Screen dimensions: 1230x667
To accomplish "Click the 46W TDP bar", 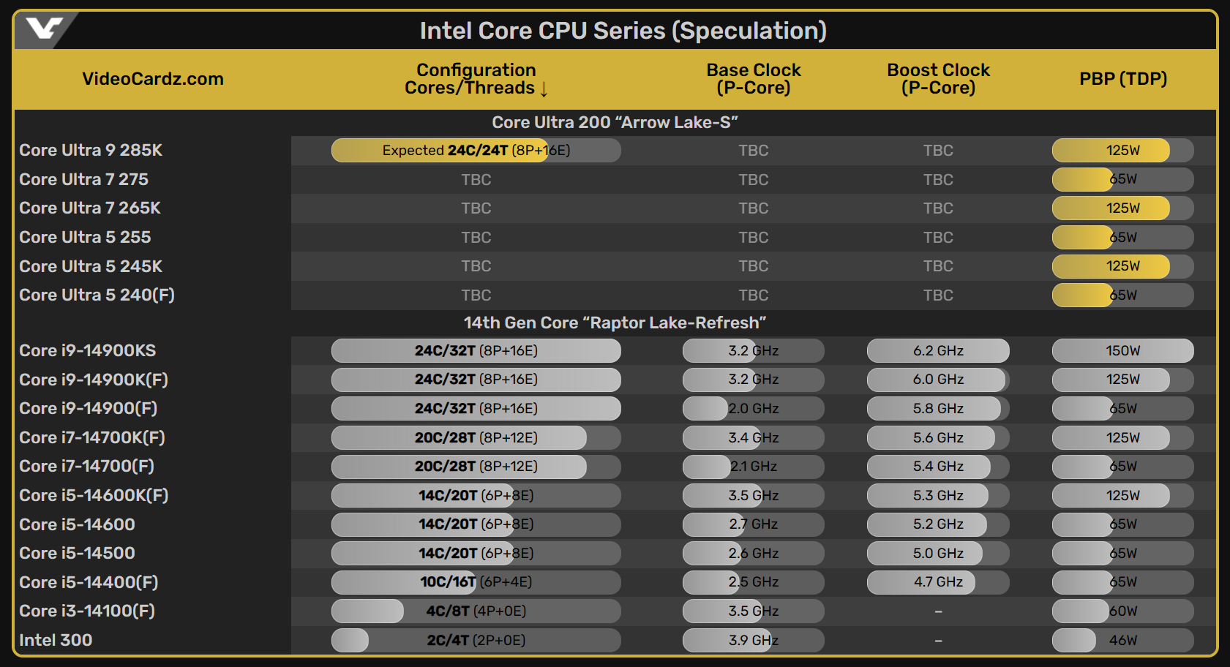I will pyautogui.click(x=1123, y=640).
